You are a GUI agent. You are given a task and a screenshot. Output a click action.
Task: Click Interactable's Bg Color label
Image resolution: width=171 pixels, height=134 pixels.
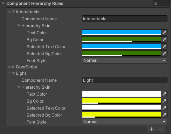(x=35, y=40)
